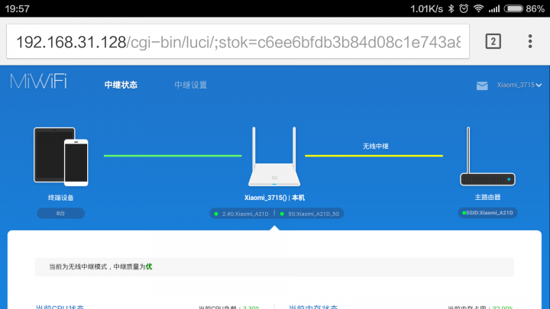Switch to the 中继设置 tab
Viewport: 550px width, 309px height.
coord(191,85)
